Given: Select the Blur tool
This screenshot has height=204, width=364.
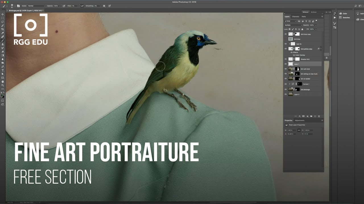Looking at the screenshot, I should click(3, 59).
